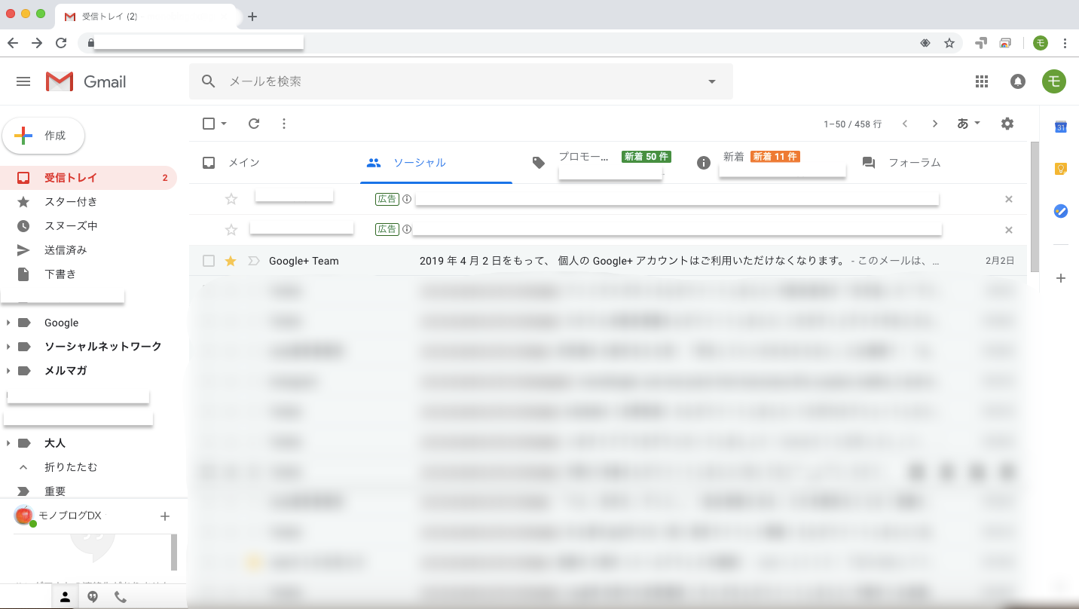Viewport: 1079px width, 609px height.
Task: Switch to the メイン tab
Action: coord(243,163)
